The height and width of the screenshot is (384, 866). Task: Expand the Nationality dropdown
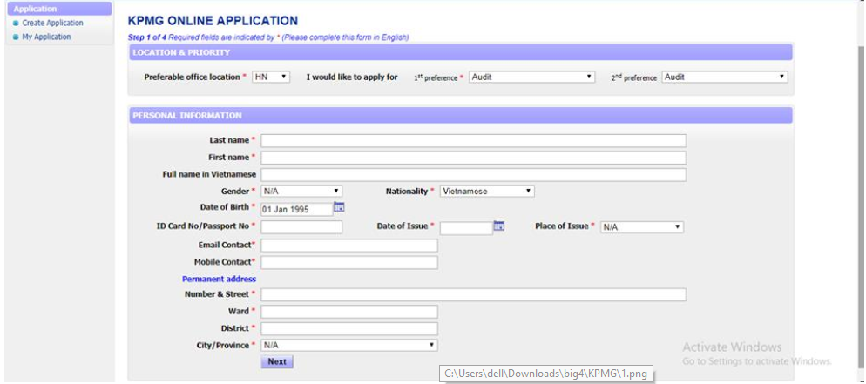[486, 192]
